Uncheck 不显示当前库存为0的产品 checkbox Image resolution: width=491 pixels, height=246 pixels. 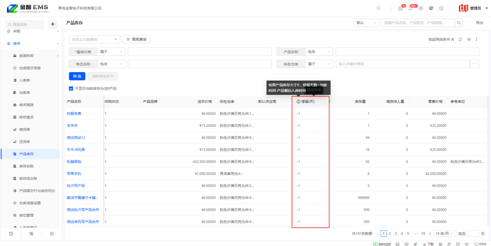click(71, 89)
